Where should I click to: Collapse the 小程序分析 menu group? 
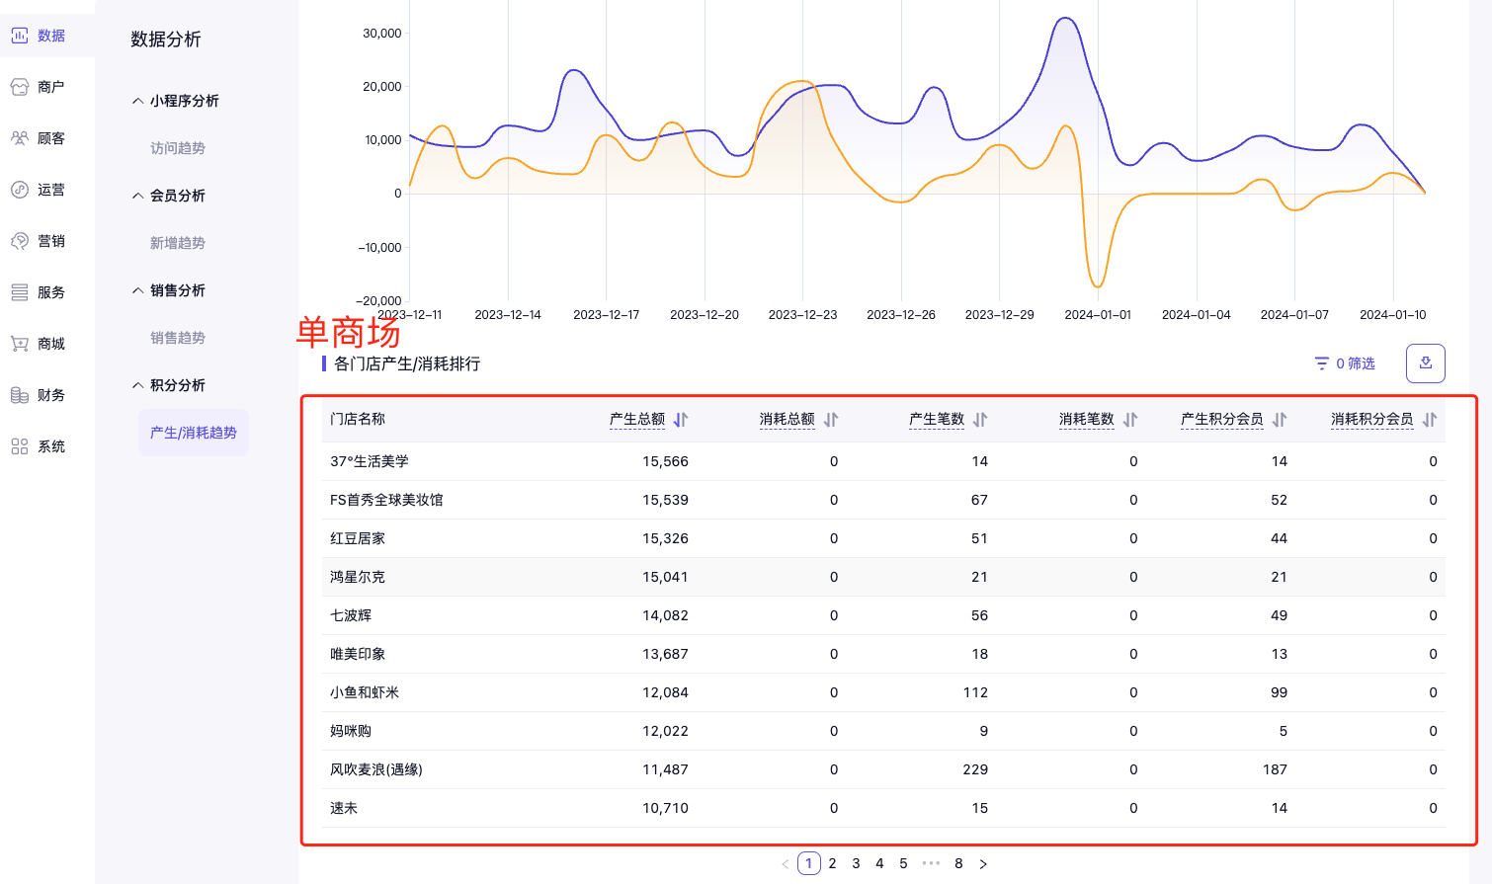click(138, 101)
